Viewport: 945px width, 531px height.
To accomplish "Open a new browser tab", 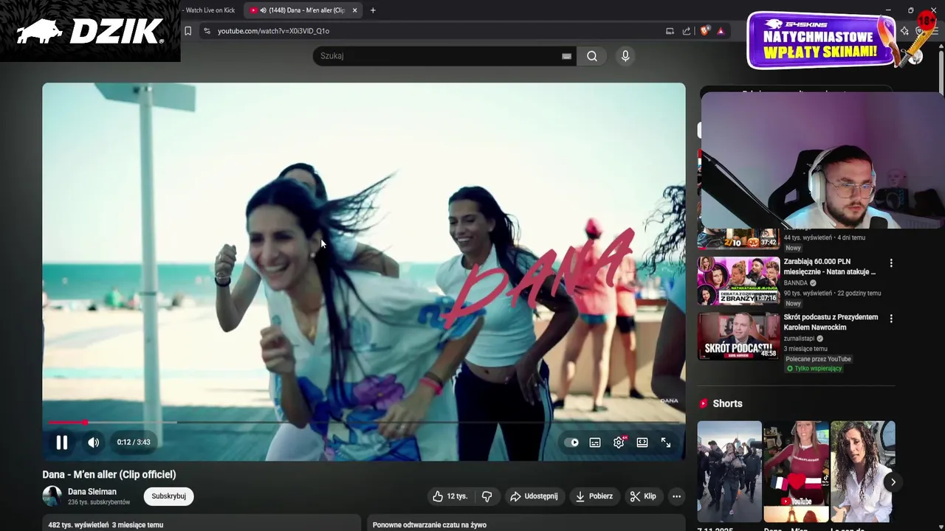I will (373, 10).
